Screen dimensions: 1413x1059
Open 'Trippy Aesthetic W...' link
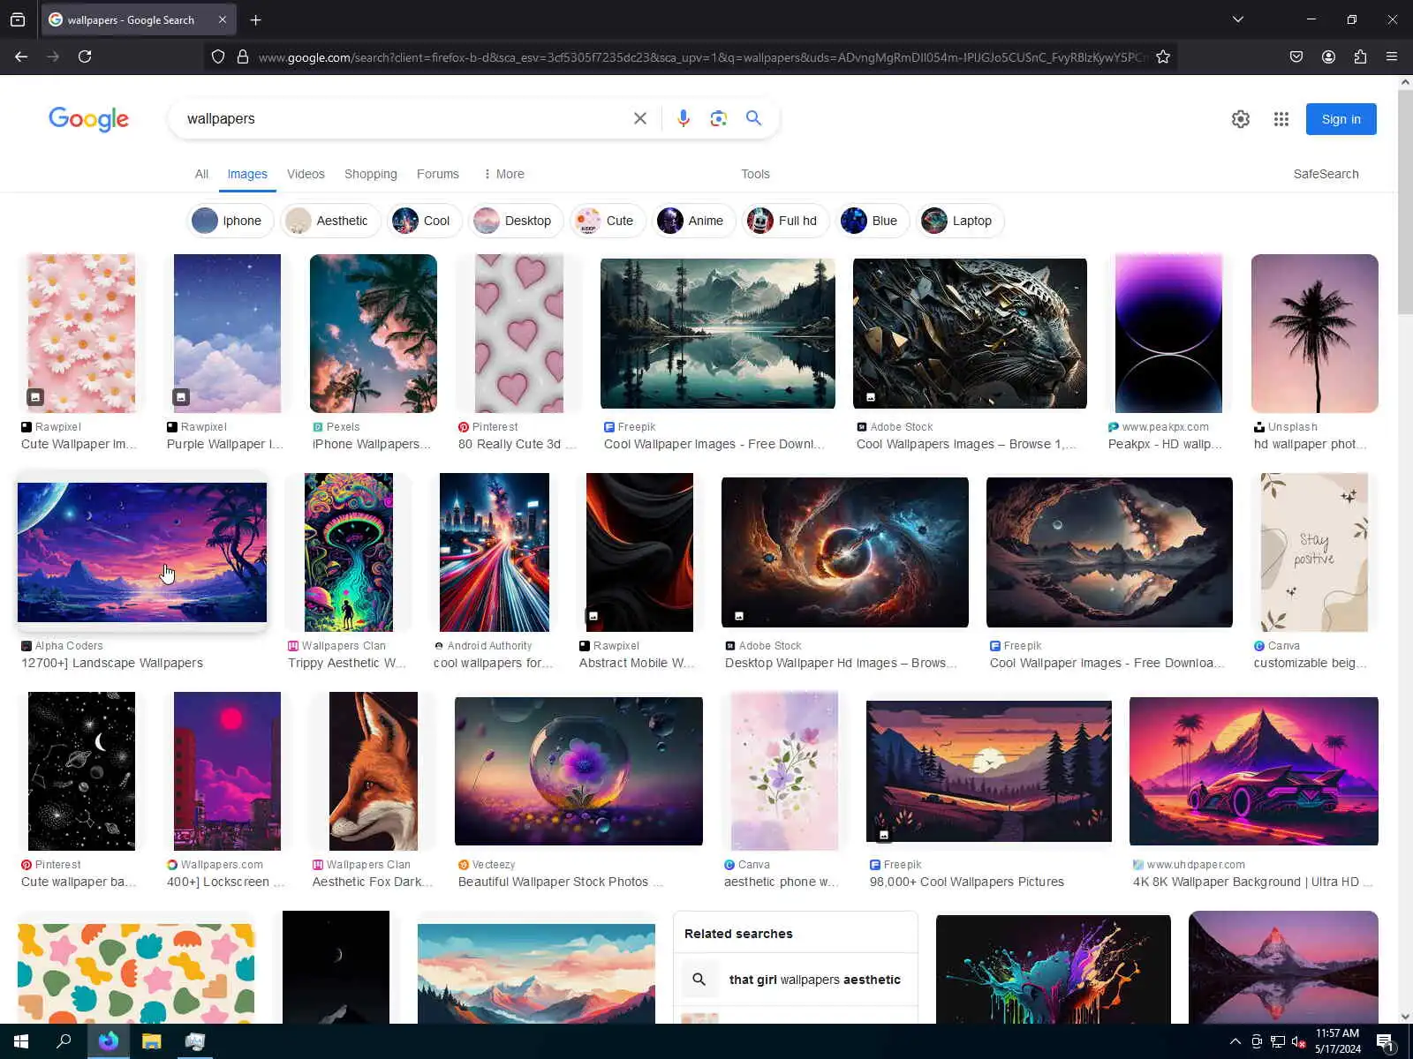pyautogui.click(x=346, y=663)
